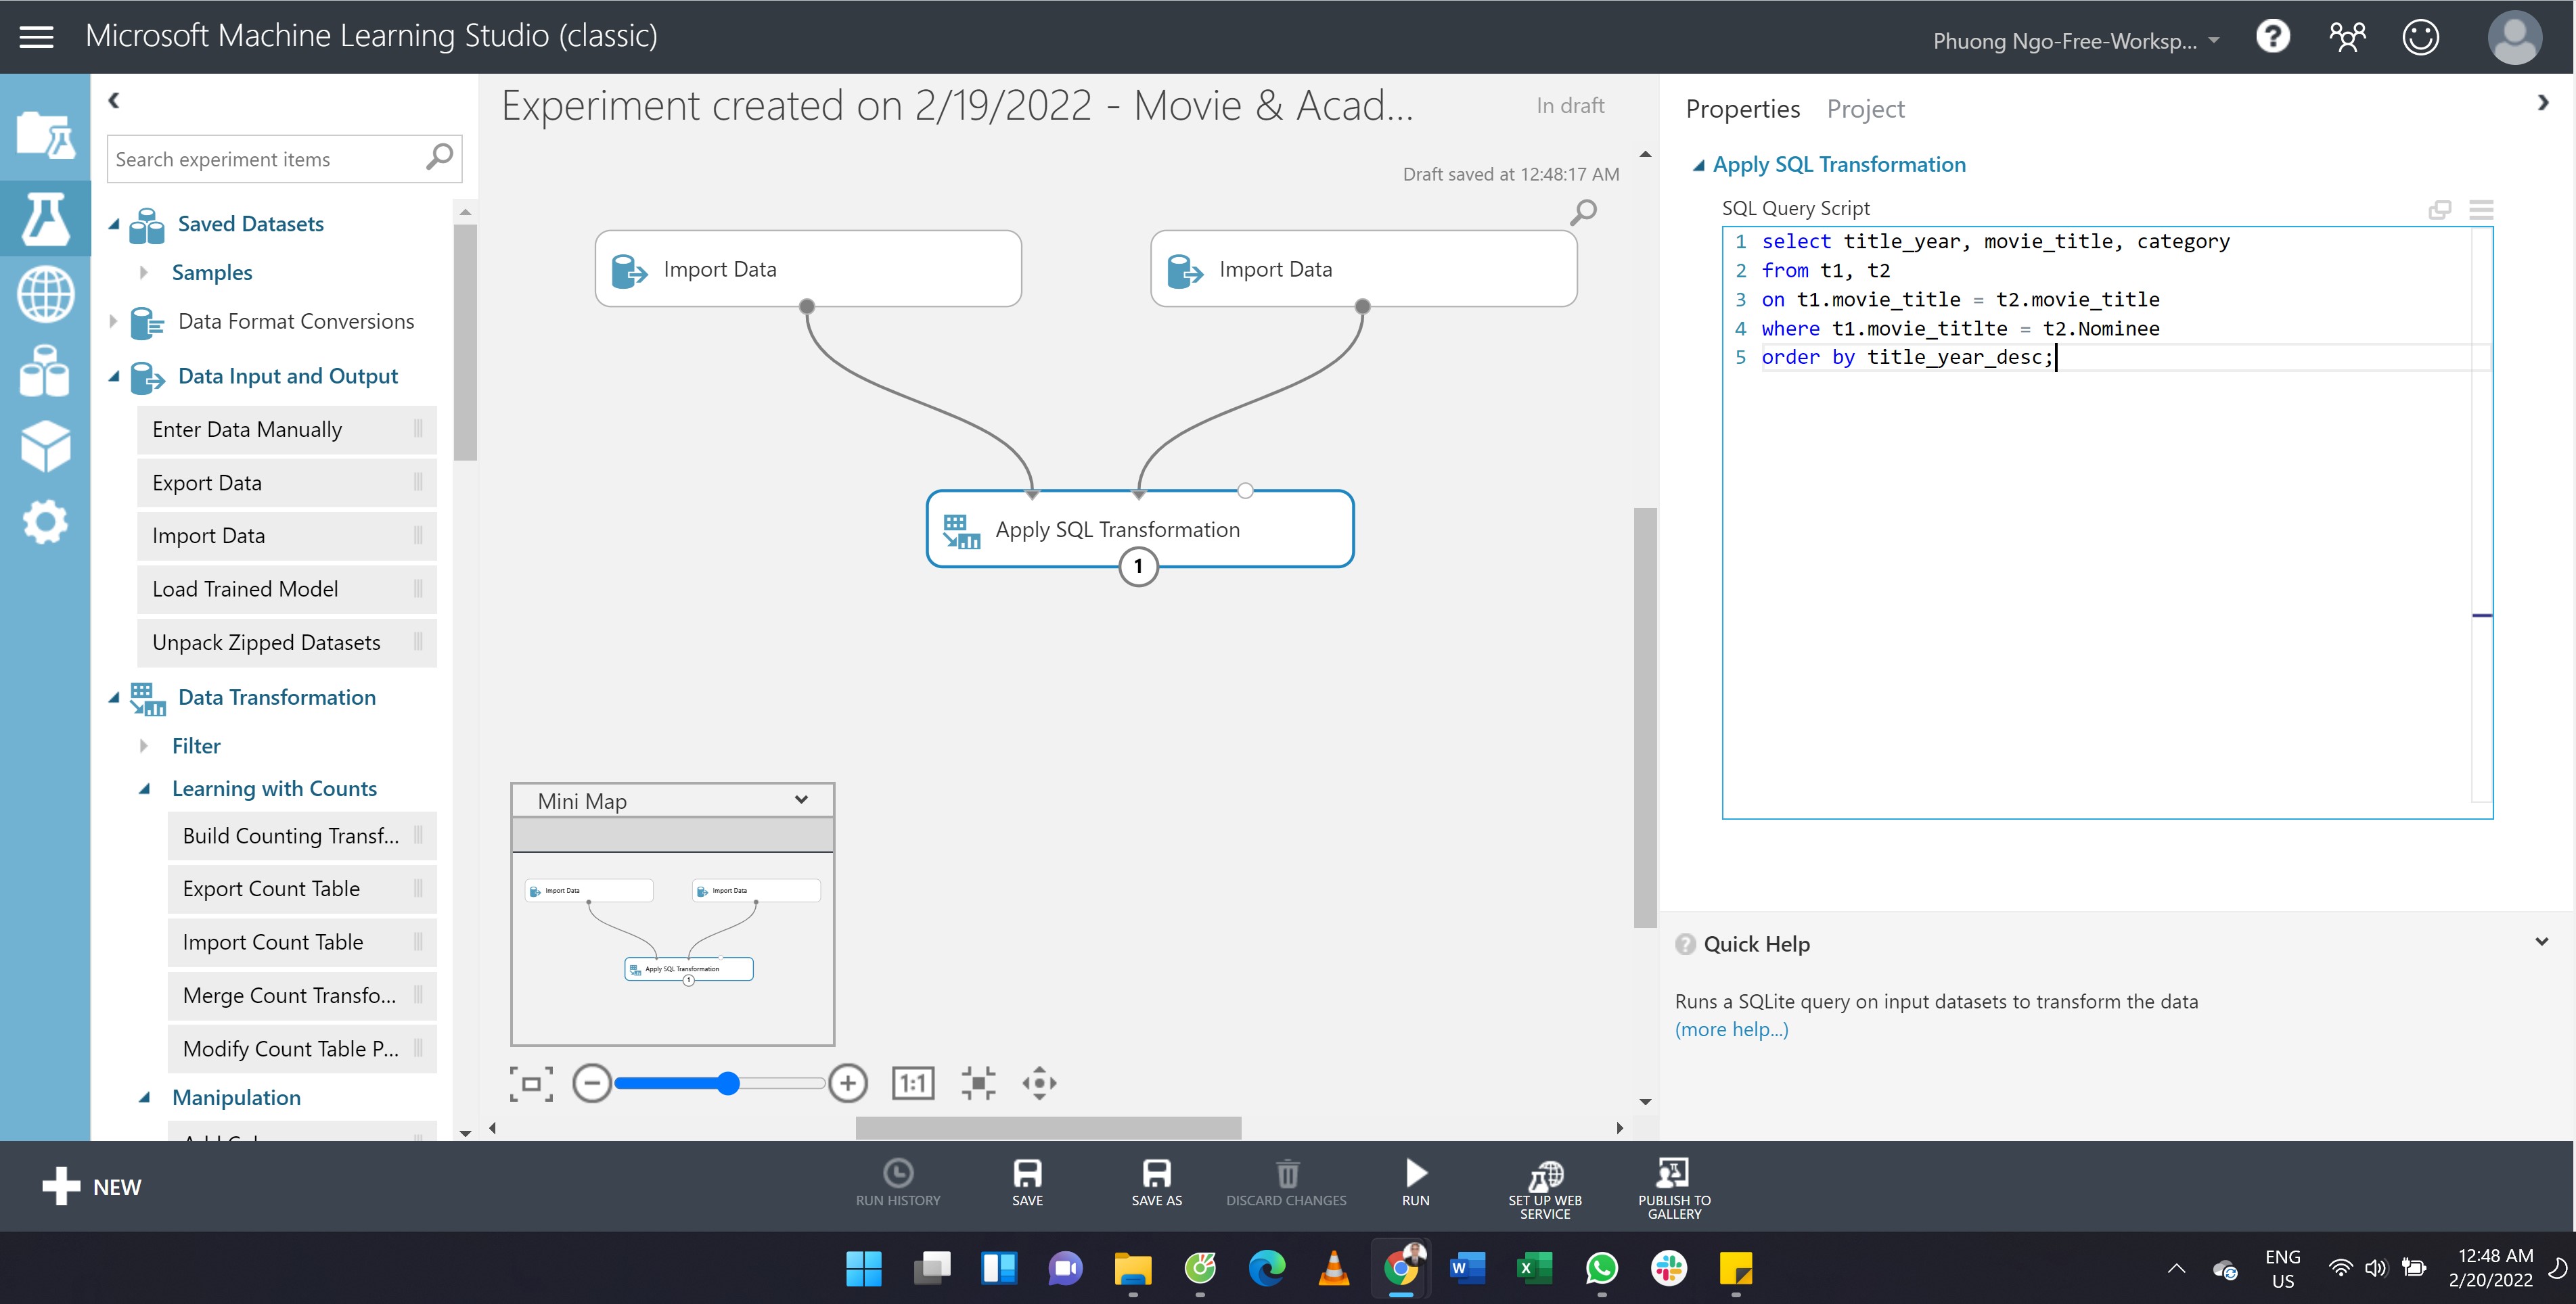Pop out the SQL script editor
Image resolution: width=2576 pixels, height=1304 pixels.
pyautogui.click(x=2439, y=210)
